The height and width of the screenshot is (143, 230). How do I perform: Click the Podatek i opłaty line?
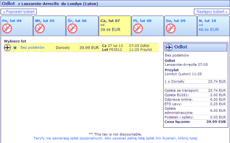point(195,117)
